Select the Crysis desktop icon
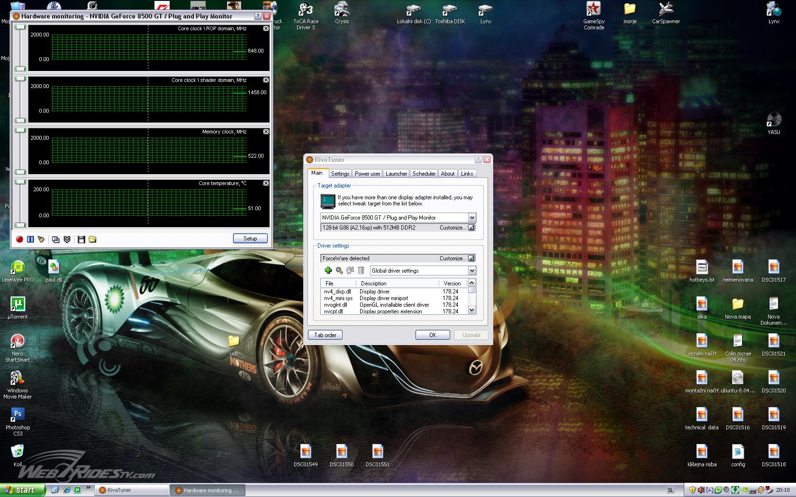This screenshot has height=497, width=796. tap(342, 13)
